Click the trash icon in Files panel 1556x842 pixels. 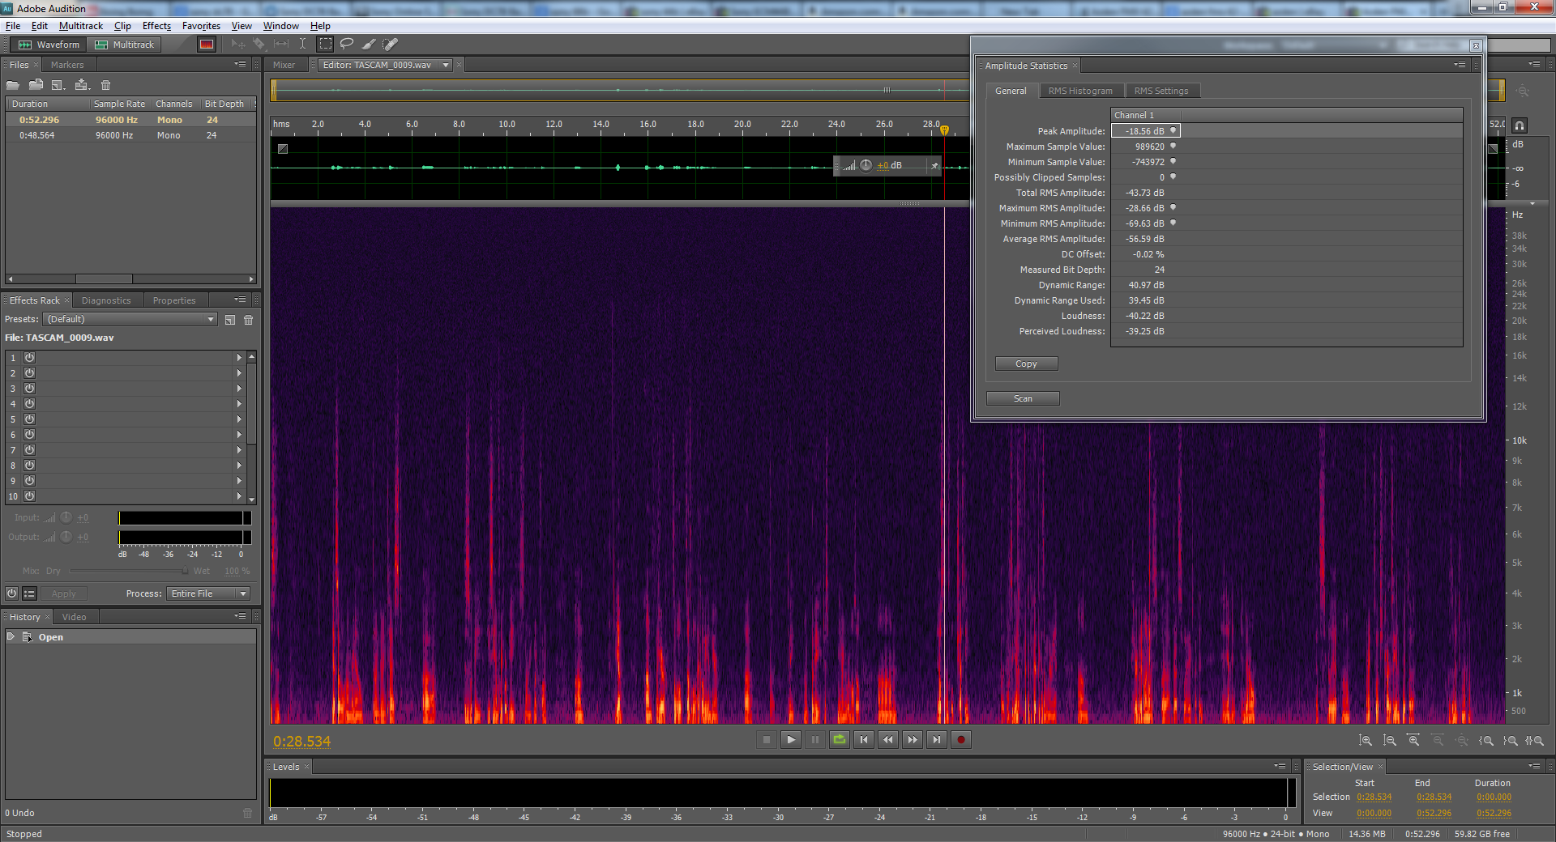[105, 85]
